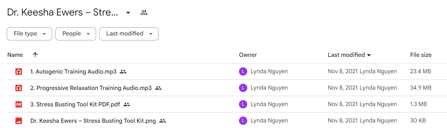This screenshot has height=128, width=447.
Task: Open the Last modified filter dropdown
Action: tap(129, 34)
